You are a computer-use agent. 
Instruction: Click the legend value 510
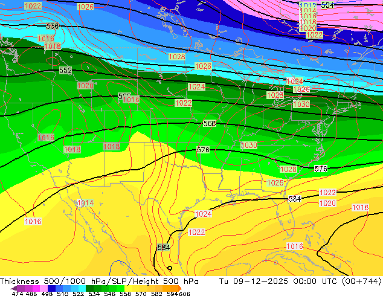pos(63,294)
